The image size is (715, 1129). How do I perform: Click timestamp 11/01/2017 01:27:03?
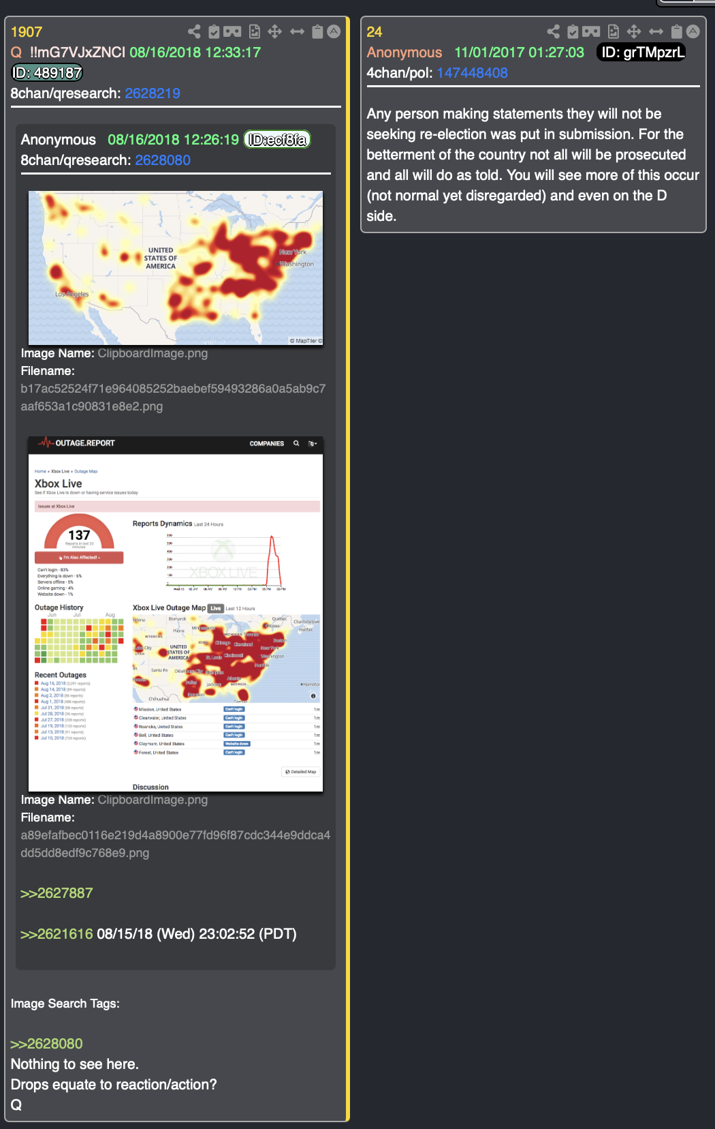coord(520,52)
